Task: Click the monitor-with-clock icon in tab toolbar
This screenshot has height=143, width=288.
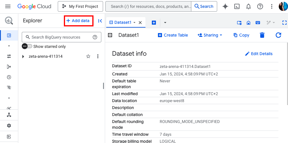Action: pos(239,23)
